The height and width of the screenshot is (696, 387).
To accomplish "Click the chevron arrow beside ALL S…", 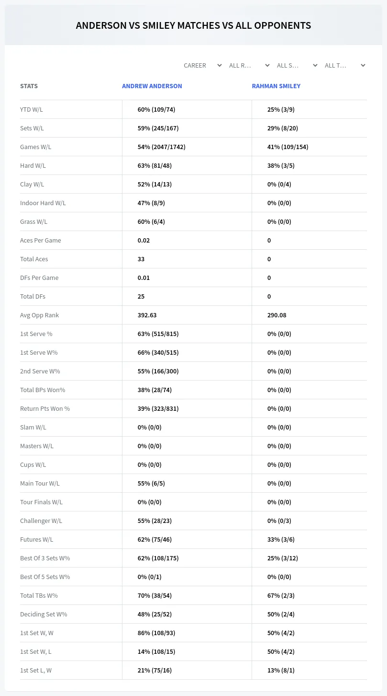I will pyautogui.click(x=315, y=66).
